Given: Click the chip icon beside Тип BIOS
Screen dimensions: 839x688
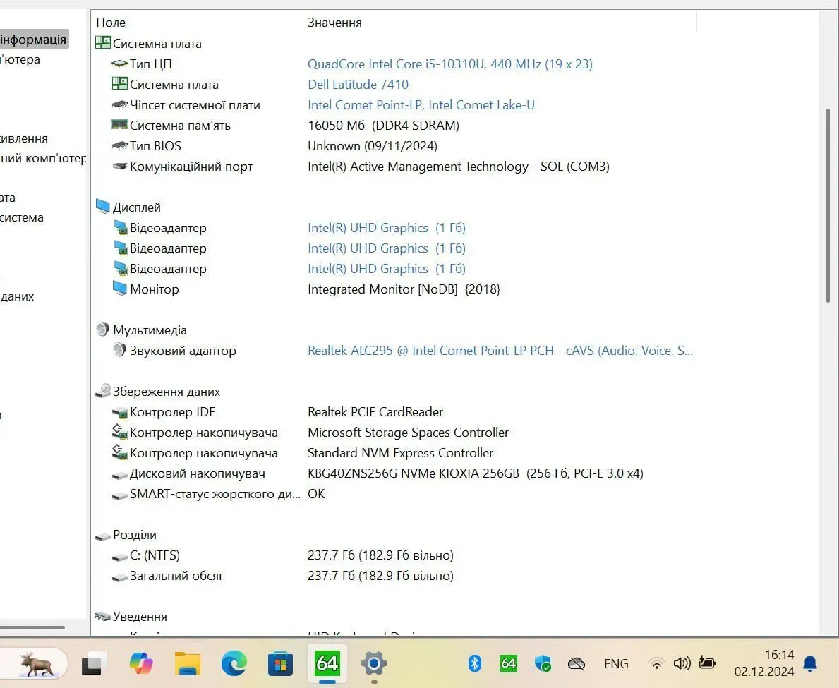Looking at the screenshot, I should click(119, 146).
